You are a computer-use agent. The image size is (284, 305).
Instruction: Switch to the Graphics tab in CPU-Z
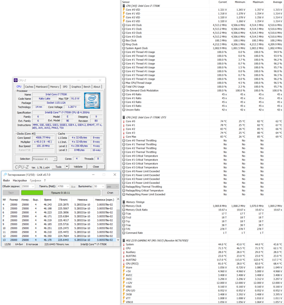pos(76,86)
